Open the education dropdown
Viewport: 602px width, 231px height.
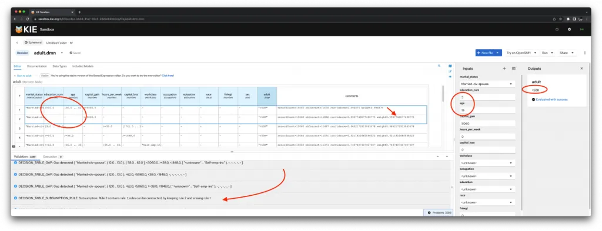coord(487,189)
